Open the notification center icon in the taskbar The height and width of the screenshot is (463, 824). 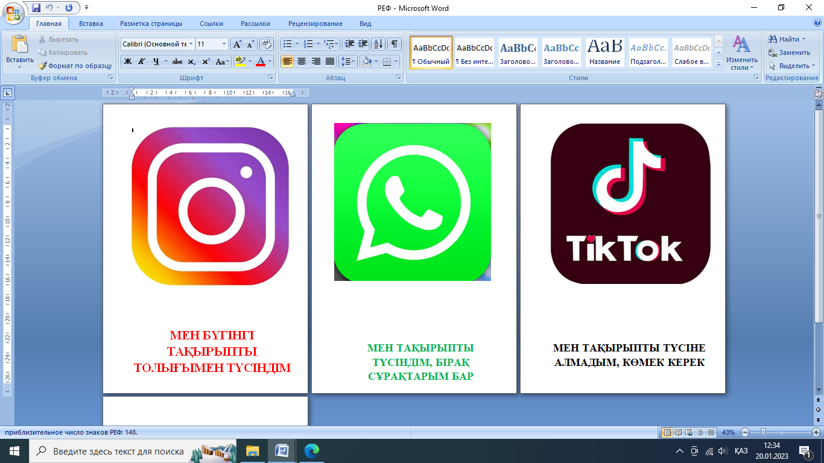click(x=805, y=451)
